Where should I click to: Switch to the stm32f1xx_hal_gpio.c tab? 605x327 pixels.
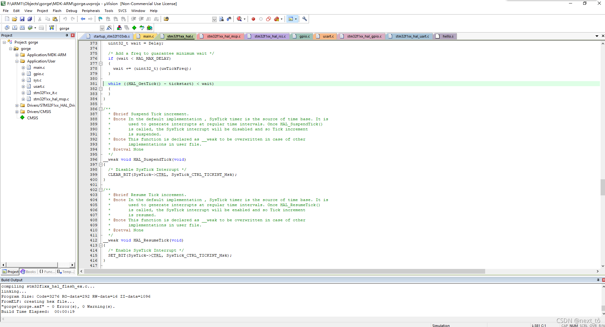tap(361, 36)
